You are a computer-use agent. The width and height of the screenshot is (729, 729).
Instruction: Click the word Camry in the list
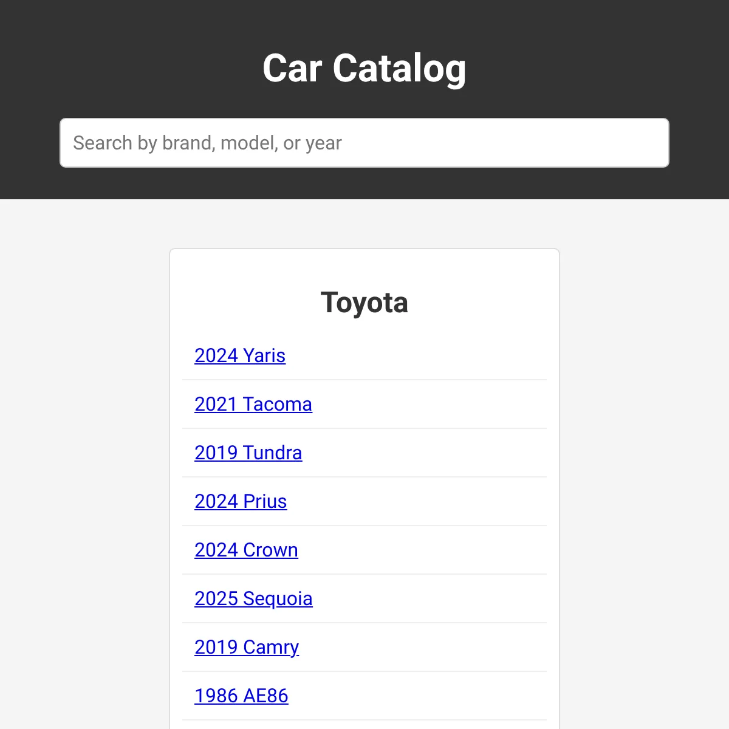coord(271,647)
